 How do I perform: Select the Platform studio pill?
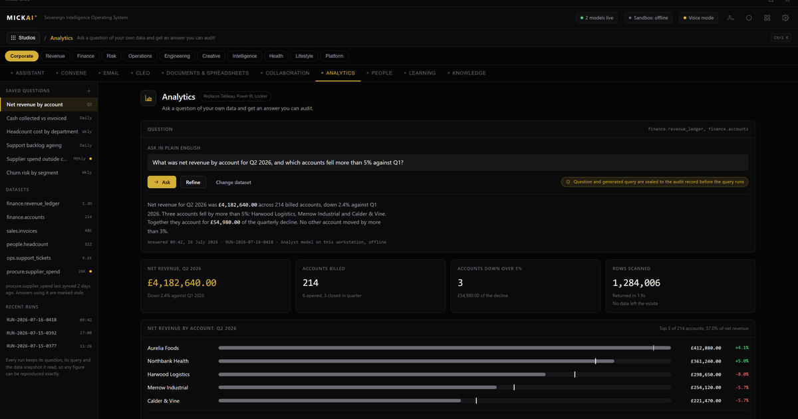tap(334, 56)
